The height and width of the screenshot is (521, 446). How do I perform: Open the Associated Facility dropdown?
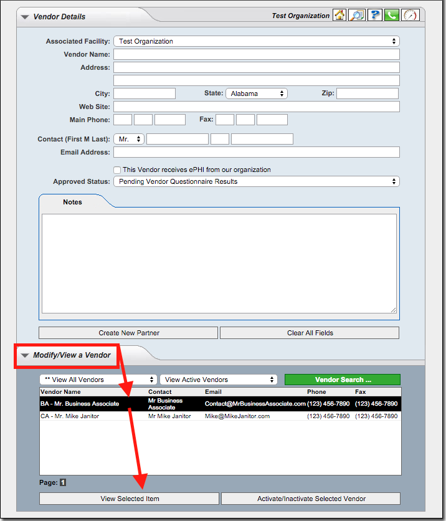coord(257,41)
